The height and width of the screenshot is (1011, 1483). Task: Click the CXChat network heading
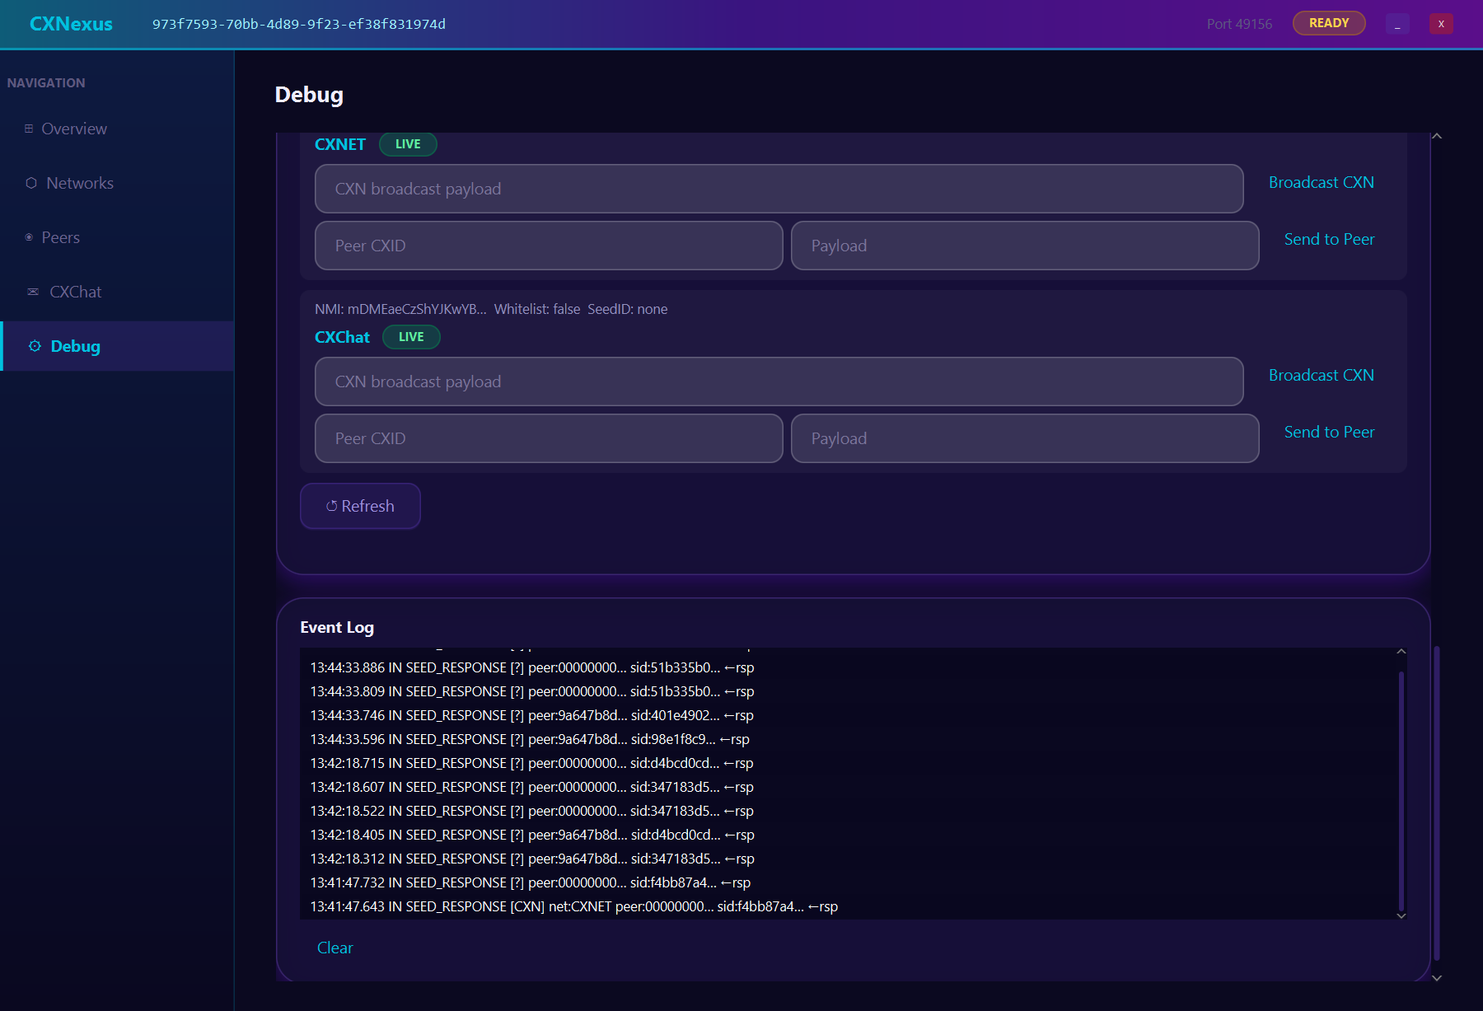coord(342,337)
